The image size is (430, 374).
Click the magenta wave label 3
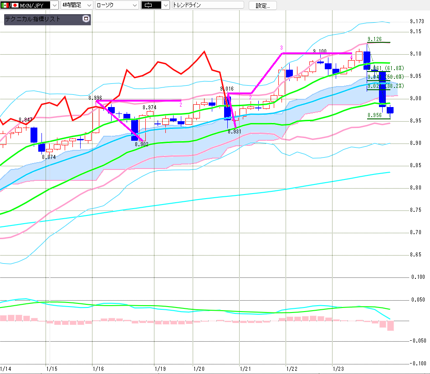282,48
